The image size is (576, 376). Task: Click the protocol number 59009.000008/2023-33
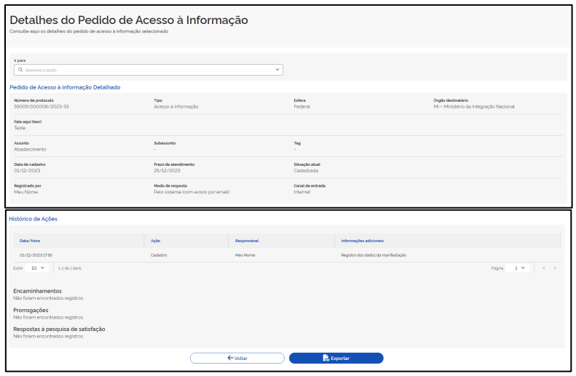point(42,106)
